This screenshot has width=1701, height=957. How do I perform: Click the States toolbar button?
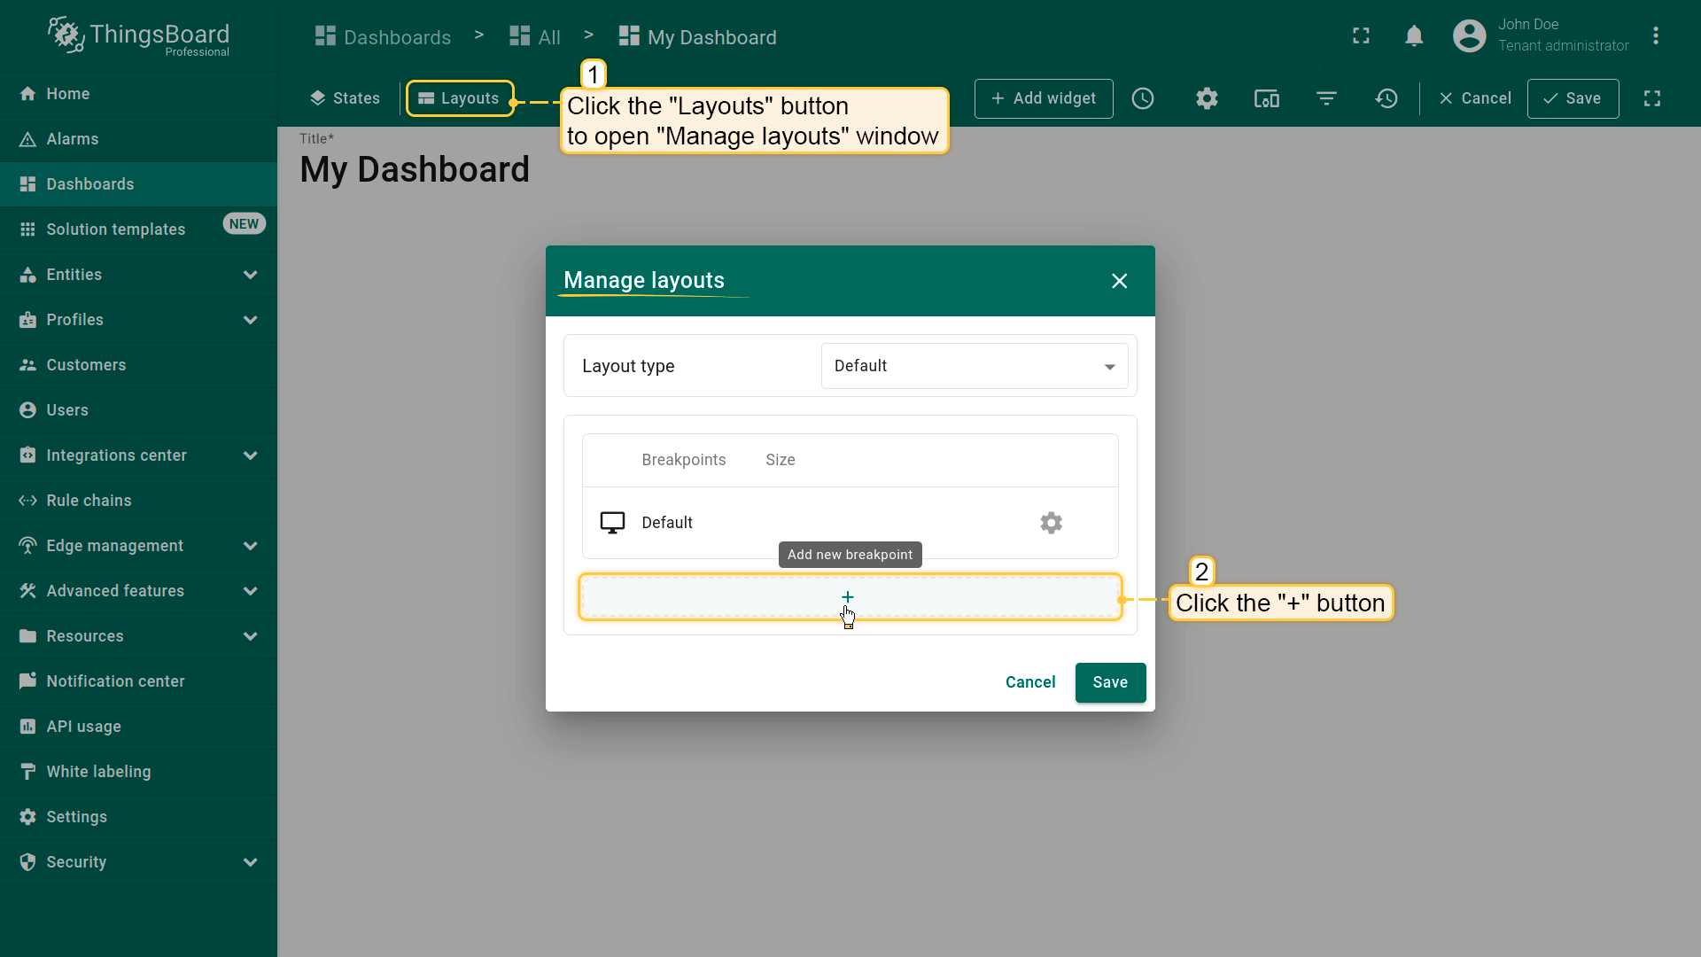(345, 98)
